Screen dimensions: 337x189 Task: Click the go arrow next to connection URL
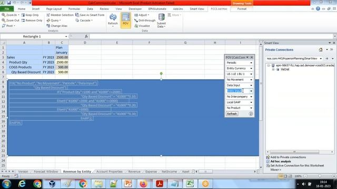point(327,58)
